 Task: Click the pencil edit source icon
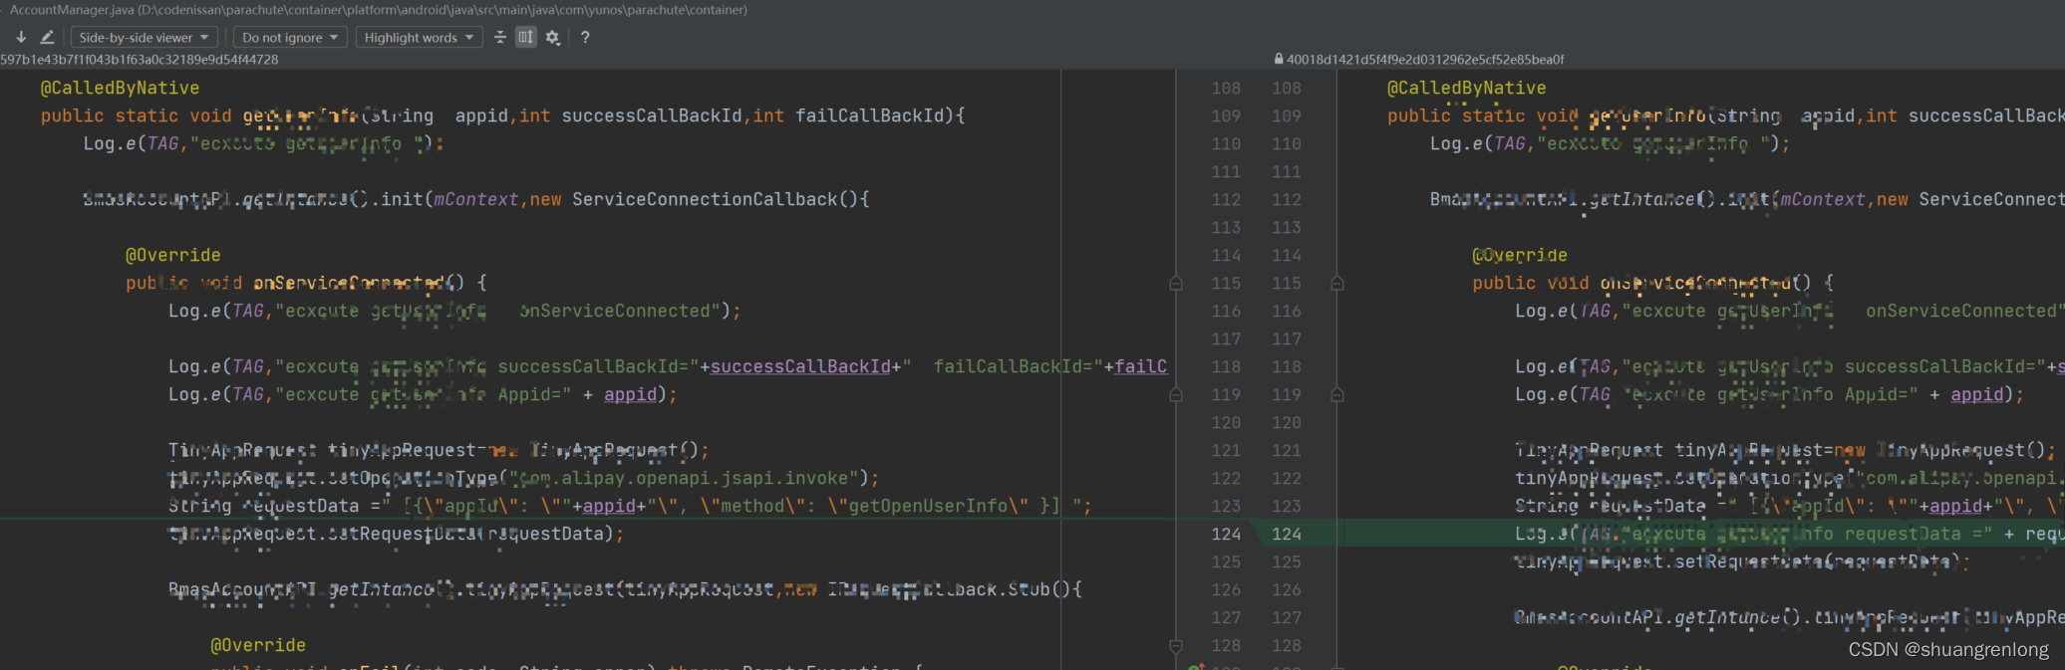pos(47,37)
